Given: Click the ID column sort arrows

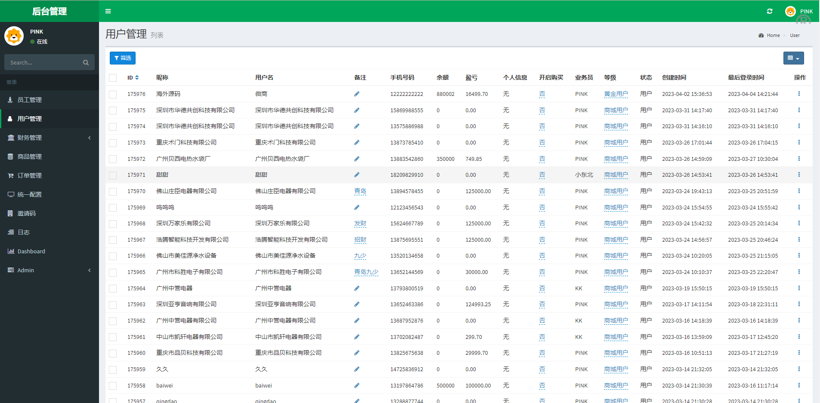Looking at the screenshot, I should click(x=138, y=77).
